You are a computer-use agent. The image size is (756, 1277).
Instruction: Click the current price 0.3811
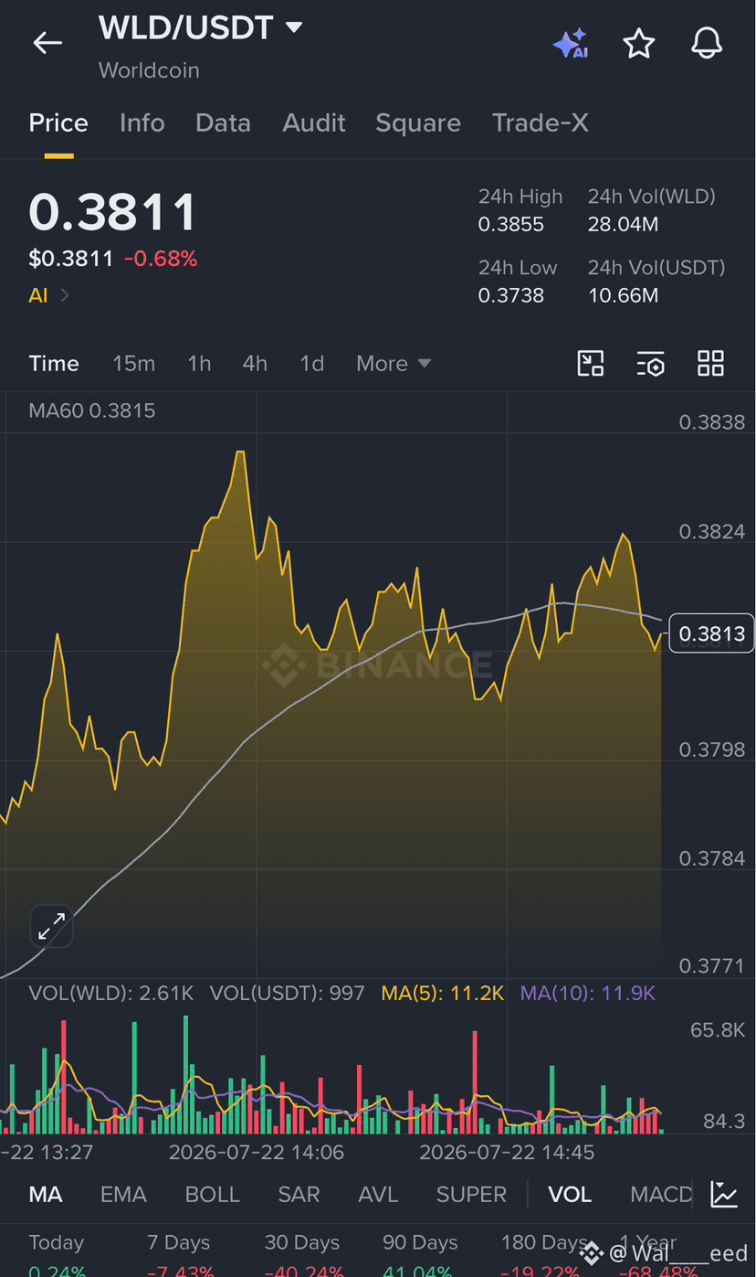pyautogui.click(x=112, y=212)
